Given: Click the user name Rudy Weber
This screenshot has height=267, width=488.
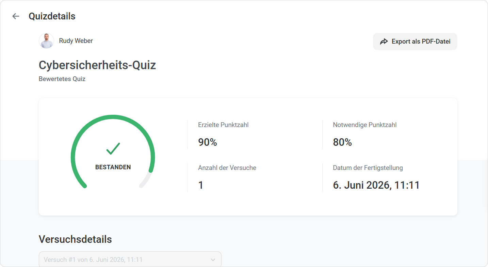Looking at the screenshot, I should point(76,41).
